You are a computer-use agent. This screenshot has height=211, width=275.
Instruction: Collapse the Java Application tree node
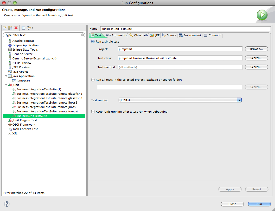point(6,76)
